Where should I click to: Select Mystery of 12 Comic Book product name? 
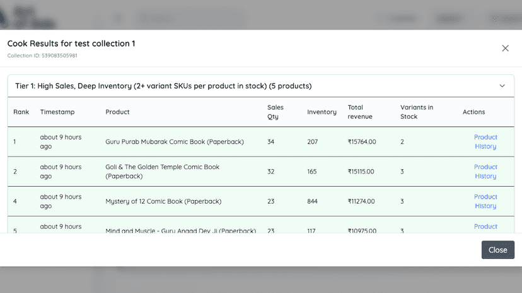[x=163, y=201]
